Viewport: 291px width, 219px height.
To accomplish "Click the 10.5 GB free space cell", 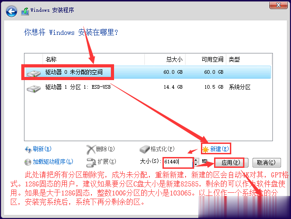I will pyautogui.click(x=214, y=87).
